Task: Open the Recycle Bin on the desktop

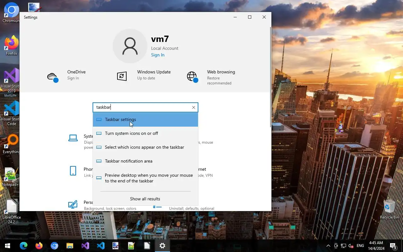Action: click(x=389, y=209)
